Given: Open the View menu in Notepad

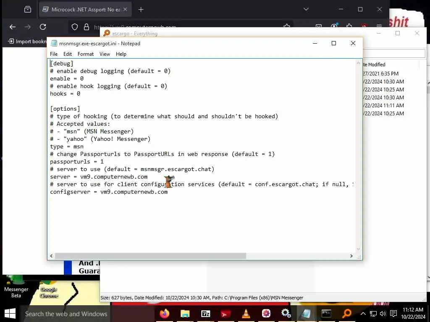Looking at the screenshot, I should [x=105, y=54].
